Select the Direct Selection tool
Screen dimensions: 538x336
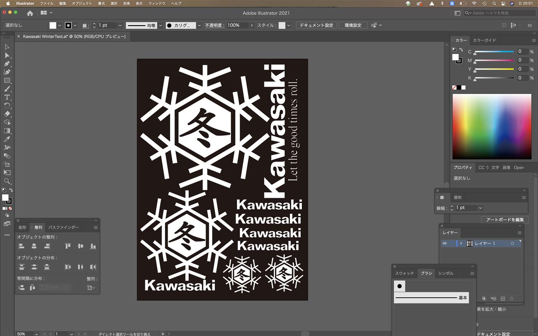[x=7, y=55]
